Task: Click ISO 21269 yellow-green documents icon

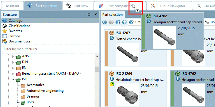Action: (112, 84)
